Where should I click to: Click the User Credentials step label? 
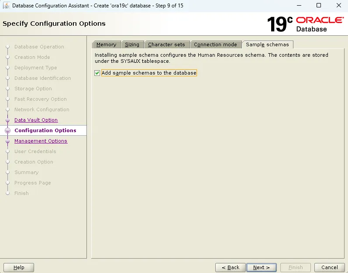pyautogui.click(x=35, y=151)
